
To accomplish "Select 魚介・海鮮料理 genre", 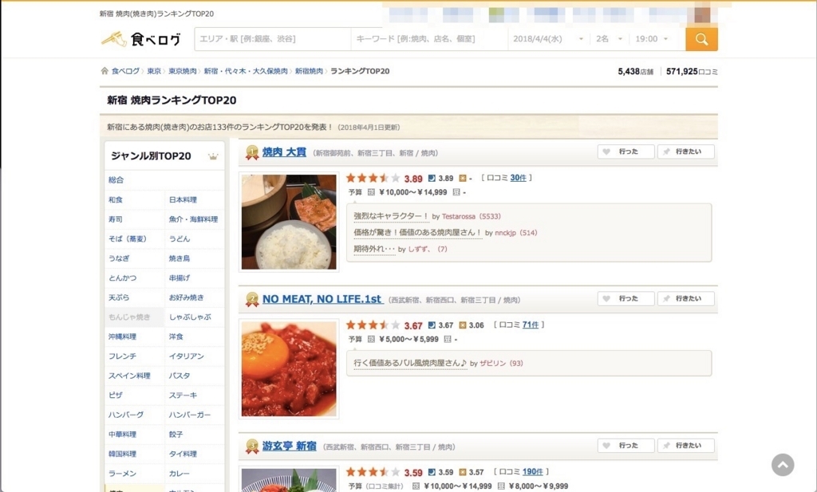I will (193, 219).
